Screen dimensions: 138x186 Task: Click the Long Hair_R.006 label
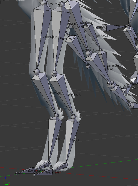click(74, 27)
